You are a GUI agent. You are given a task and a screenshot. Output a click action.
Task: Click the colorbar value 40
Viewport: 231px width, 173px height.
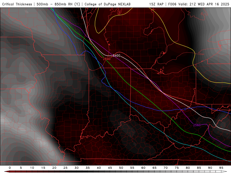point(99,168)
